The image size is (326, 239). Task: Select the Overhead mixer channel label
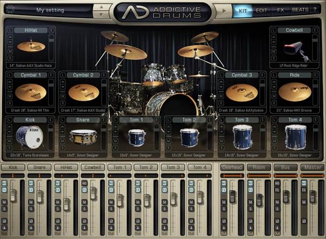(x=232, y=167)
